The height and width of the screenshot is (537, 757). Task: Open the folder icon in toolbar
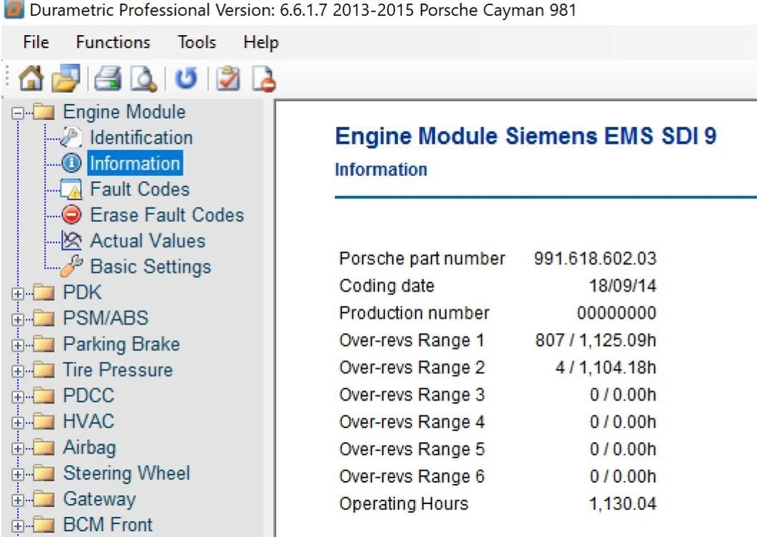coord(66,78)
